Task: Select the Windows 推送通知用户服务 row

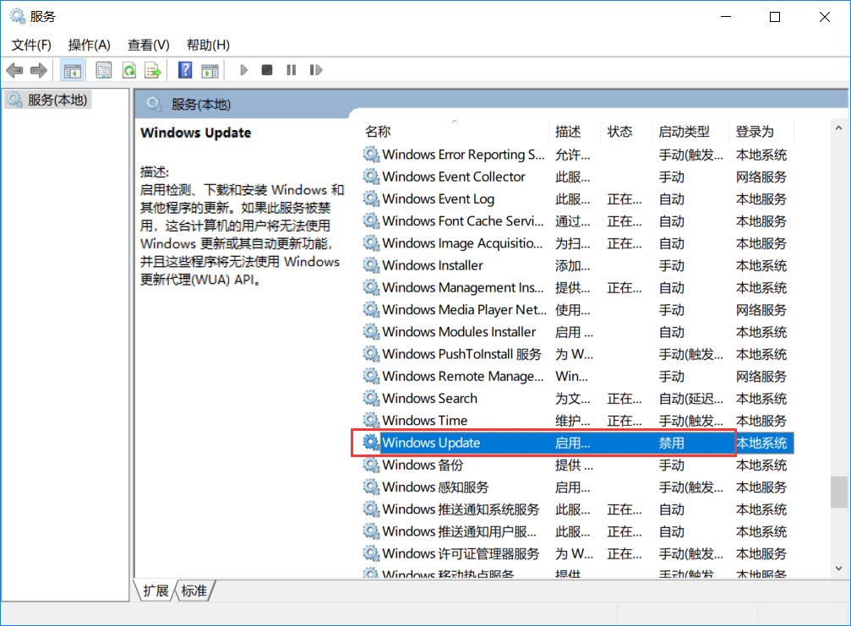Action: click(x=577, y=531)
